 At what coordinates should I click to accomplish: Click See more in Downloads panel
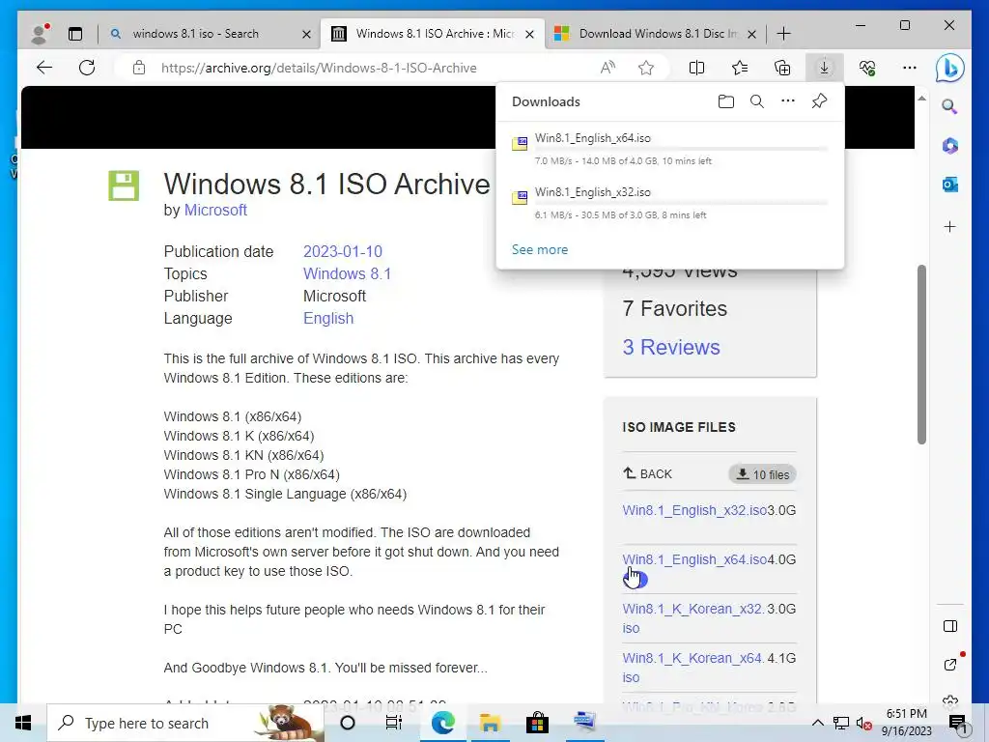(540, 250)
